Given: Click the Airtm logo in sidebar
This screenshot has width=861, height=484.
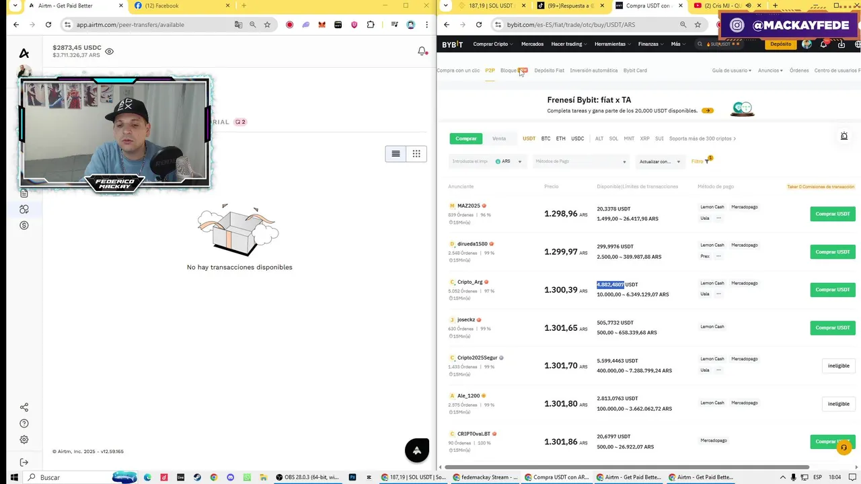Looking at the screenshot, I should pos(24,53).
